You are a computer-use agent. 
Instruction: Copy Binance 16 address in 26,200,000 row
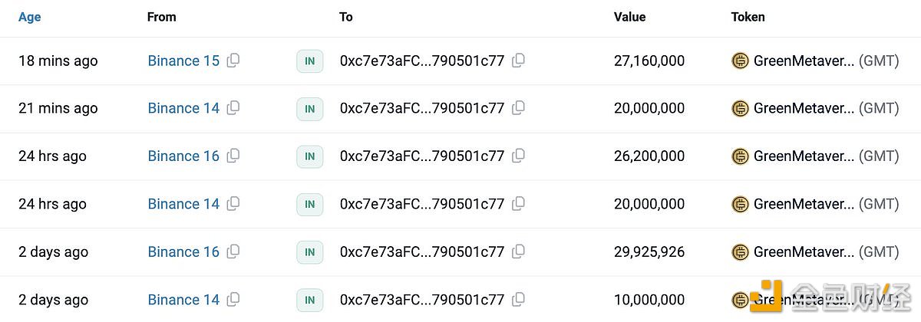point(233,156)
